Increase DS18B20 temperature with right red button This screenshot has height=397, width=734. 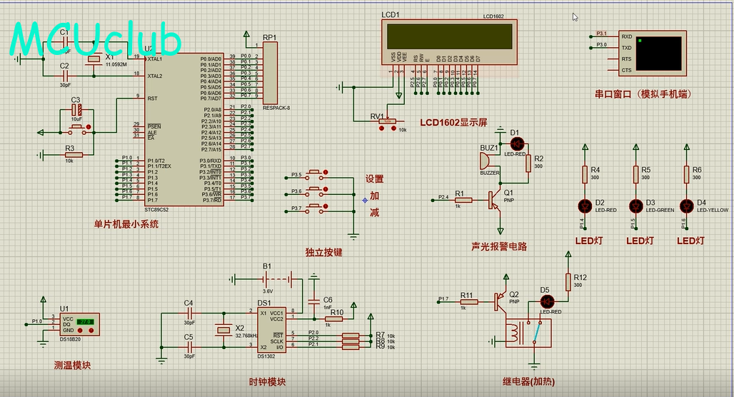(91, 331)
